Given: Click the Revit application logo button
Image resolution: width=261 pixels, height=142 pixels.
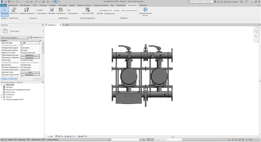Looking at the screenshot, I should coord(2,2).
